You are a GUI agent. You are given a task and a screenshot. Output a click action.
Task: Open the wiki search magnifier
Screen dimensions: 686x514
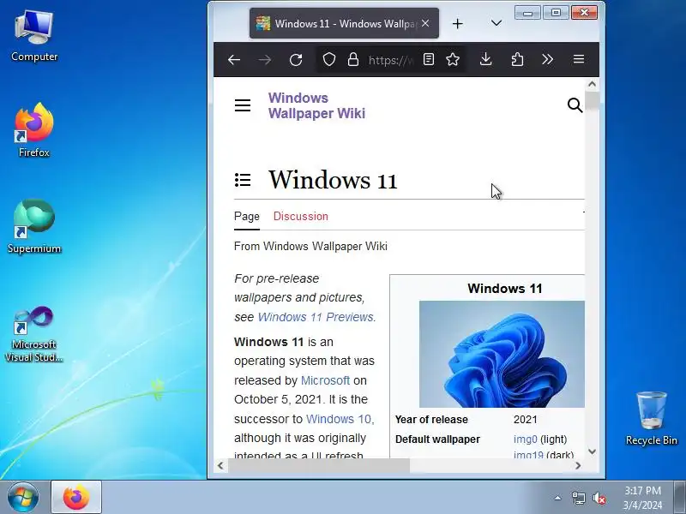[575, 105]
